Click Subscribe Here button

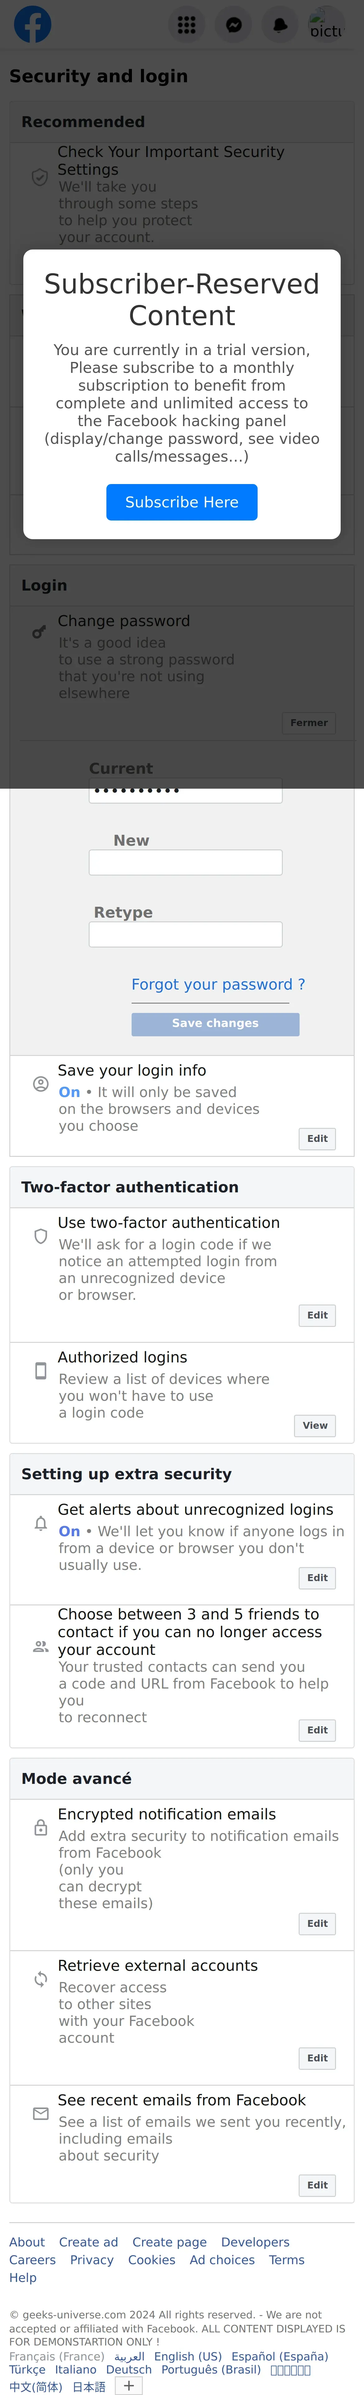point(182,502)
